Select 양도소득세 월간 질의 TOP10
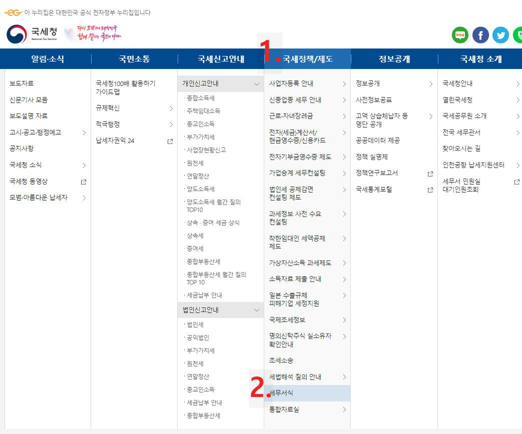The width and height of the screenshot is (522, 434). (x=214, y=206)
